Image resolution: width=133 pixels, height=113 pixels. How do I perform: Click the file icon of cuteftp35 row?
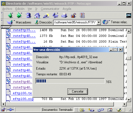click(8, 30)
